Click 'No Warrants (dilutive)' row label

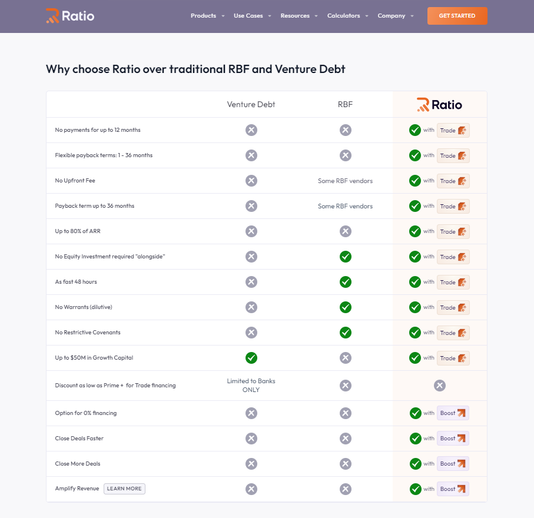click(x=84, y=307)
